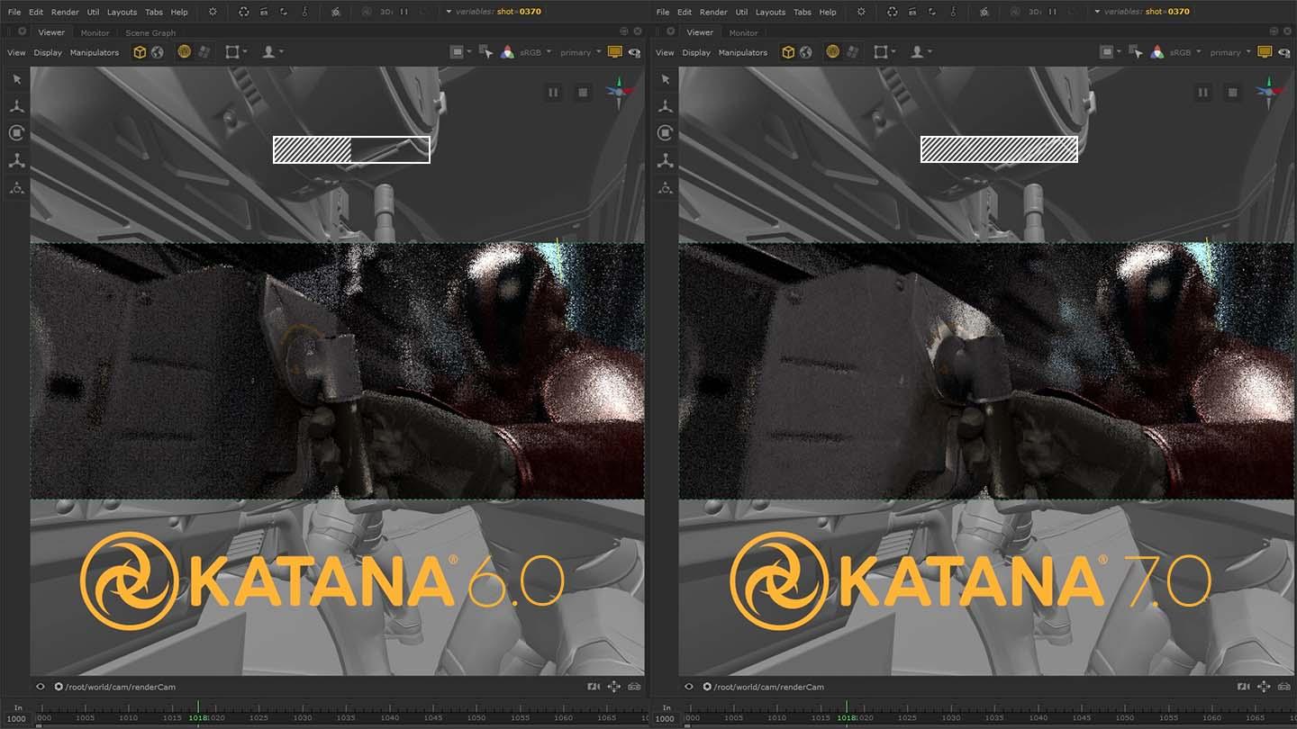Screen dimensions: 1297x729
Task: Click the globe environment icon in viewer toolbar
Action: (159, 51)
